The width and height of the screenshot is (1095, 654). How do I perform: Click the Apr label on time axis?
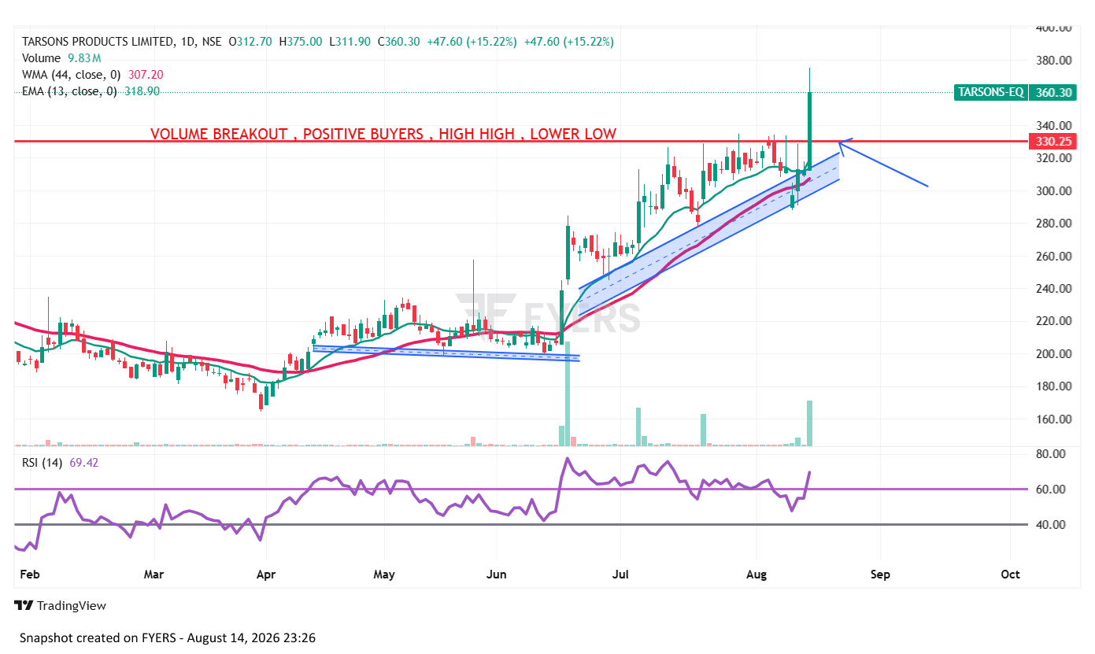click(x=266, y=575)
